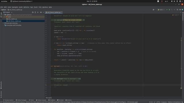The height and width of the screenshot is (103, 184).
Task: Open the Run menu
Action: coord(32,7)
